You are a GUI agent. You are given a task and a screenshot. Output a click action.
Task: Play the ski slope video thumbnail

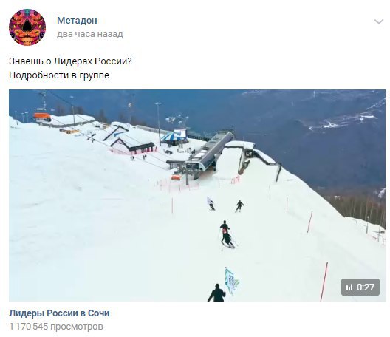[197, 195]
